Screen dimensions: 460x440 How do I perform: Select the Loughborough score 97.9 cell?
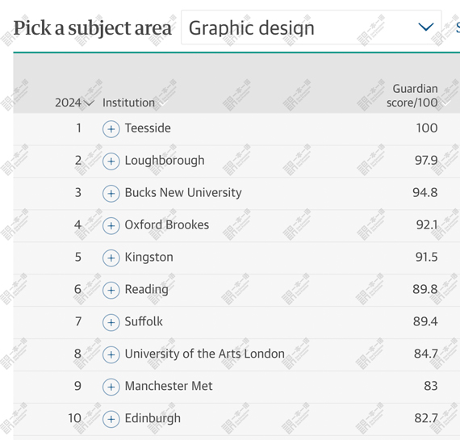pos(426,161)
